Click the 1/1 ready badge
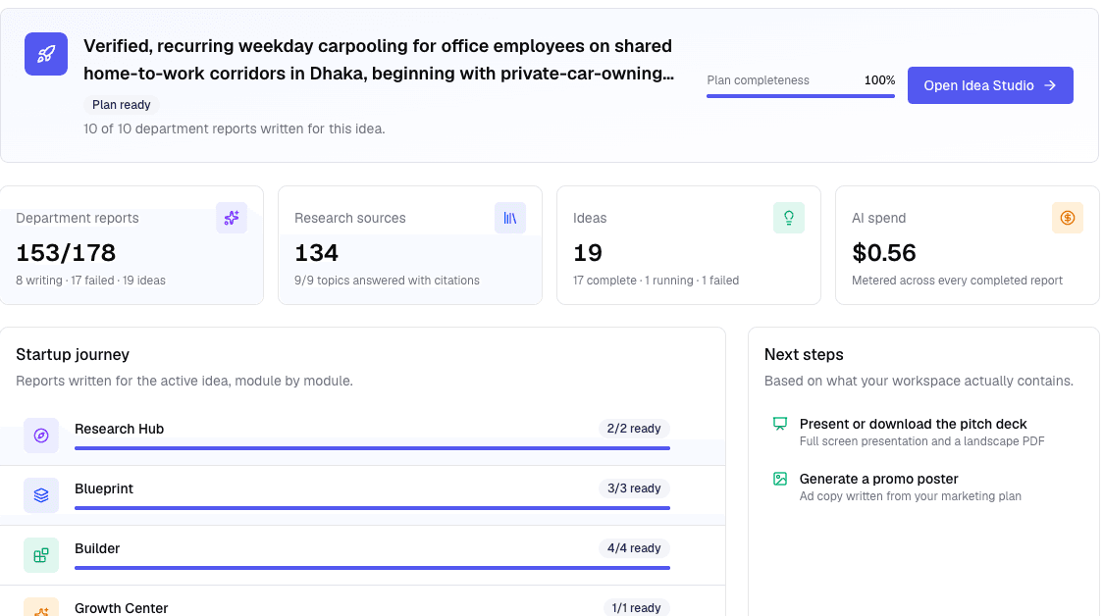 [636, 607]
